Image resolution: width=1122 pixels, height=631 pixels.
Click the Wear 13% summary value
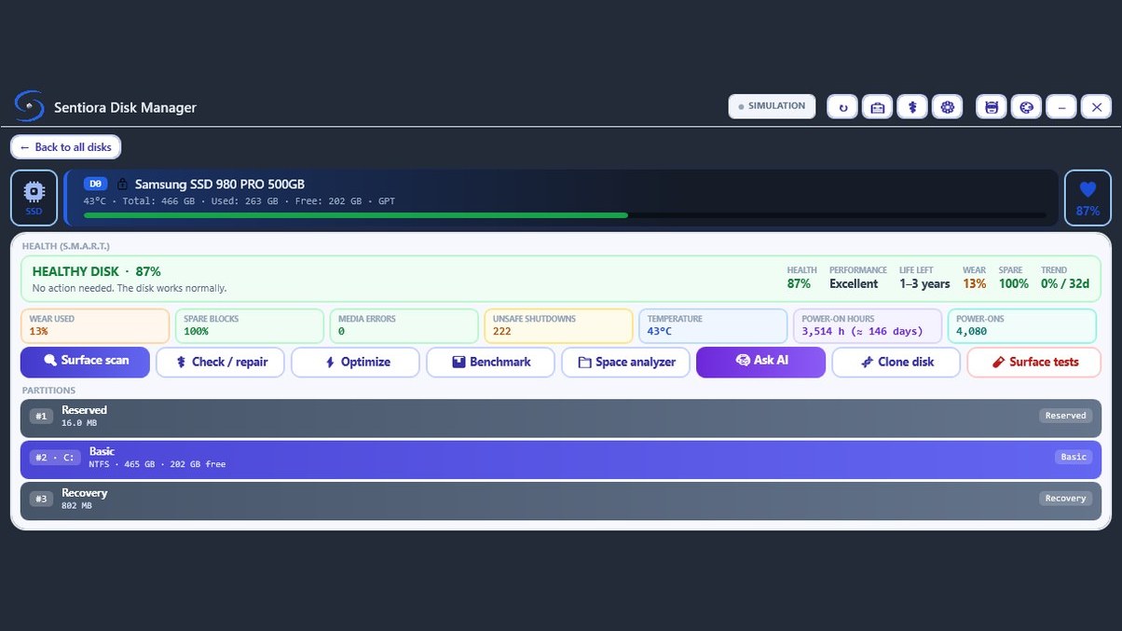[975, 284]
